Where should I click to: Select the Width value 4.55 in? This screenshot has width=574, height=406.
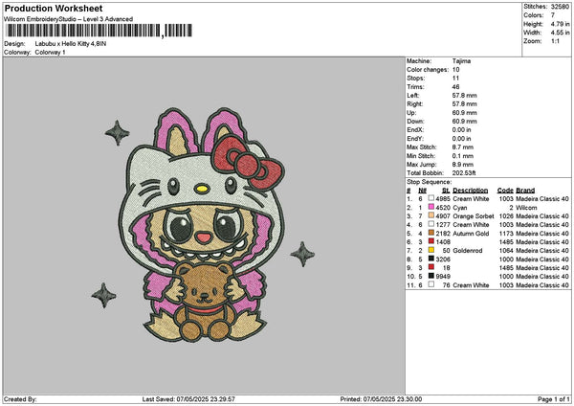click(560, 33)
